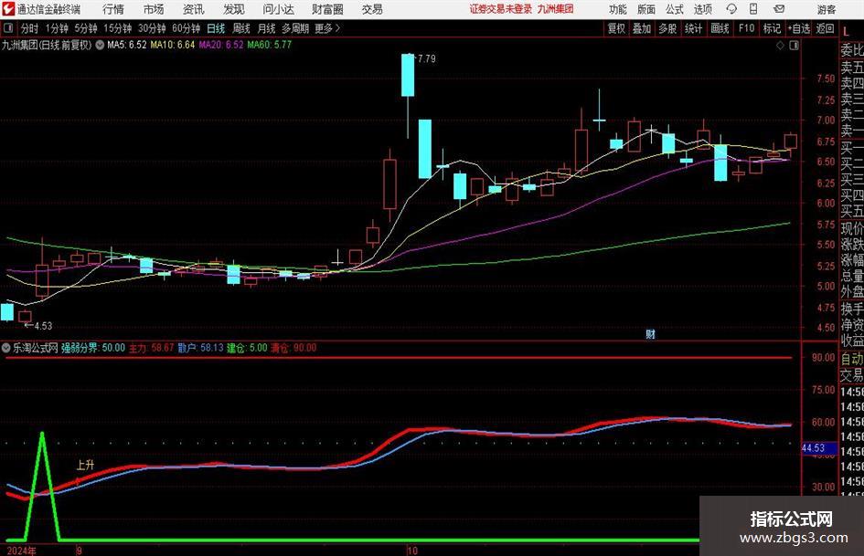This screenshot has width=864, height=556.
Task: Switch to 60分钟 period
Action: click(186, 28)
